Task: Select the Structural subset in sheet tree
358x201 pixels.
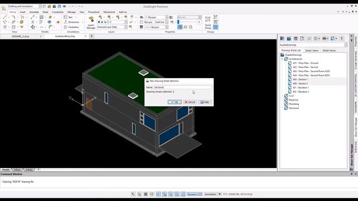Action: coord(294,108)
